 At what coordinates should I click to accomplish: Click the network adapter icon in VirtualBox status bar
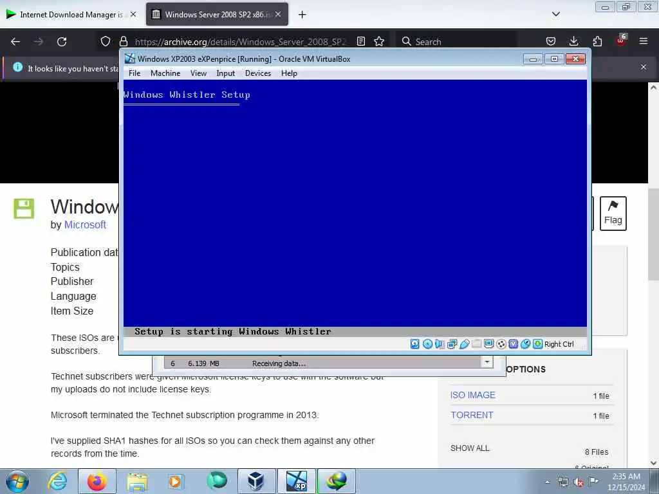coord(452,344)
